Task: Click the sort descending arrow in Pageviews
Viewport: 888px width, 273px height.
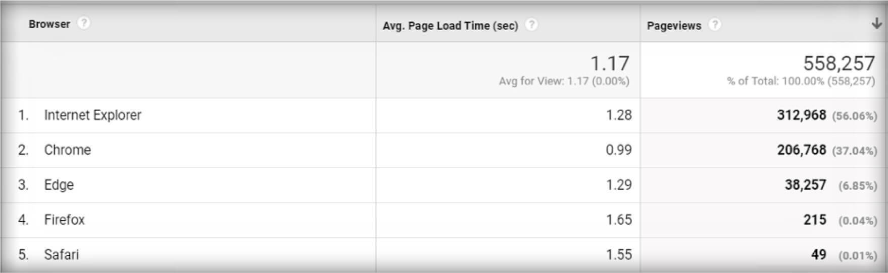Action: tap(876, 24)
